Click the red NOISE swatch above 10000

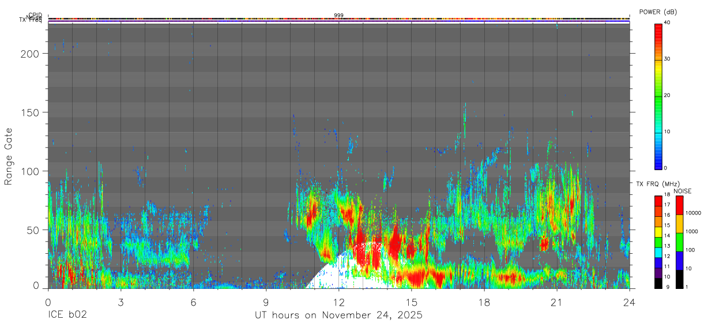(x=680, y=205)
